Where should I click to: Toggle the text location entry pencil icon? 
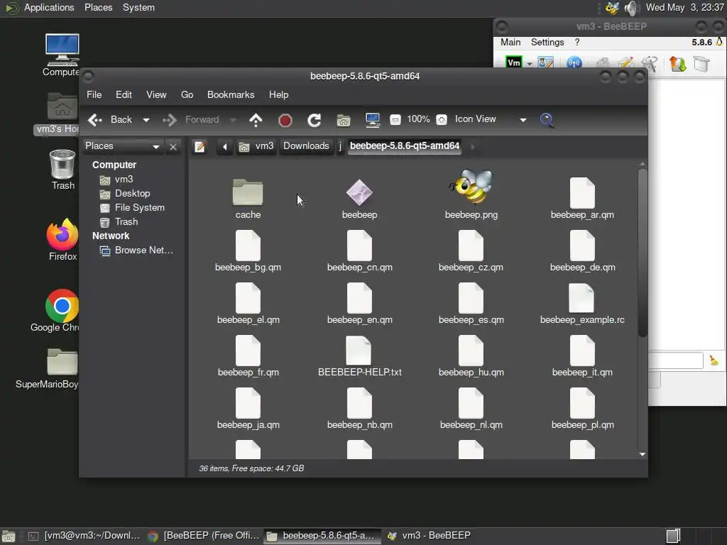coord(199,147)
